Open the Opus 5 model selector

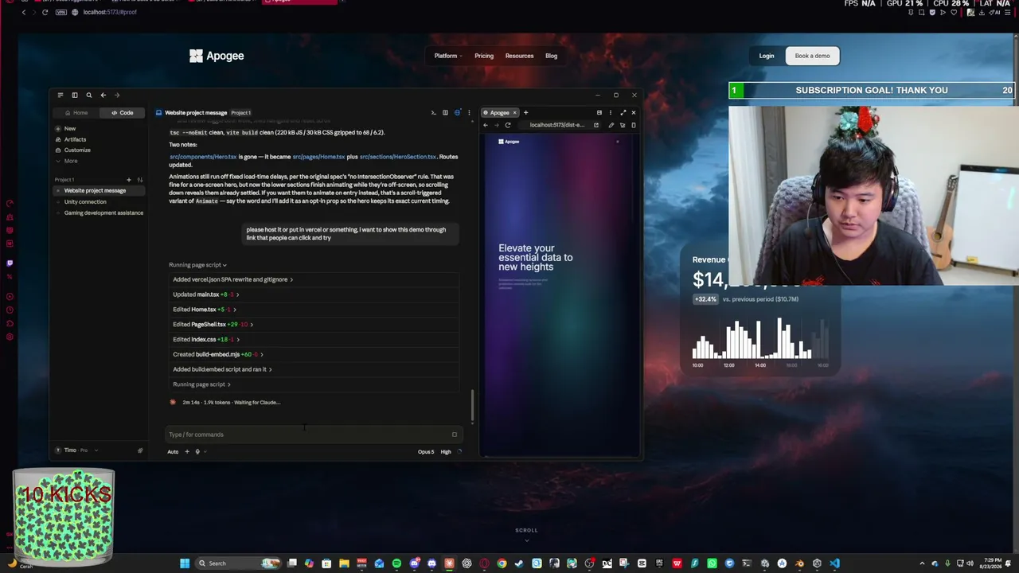tap(426, 452)
